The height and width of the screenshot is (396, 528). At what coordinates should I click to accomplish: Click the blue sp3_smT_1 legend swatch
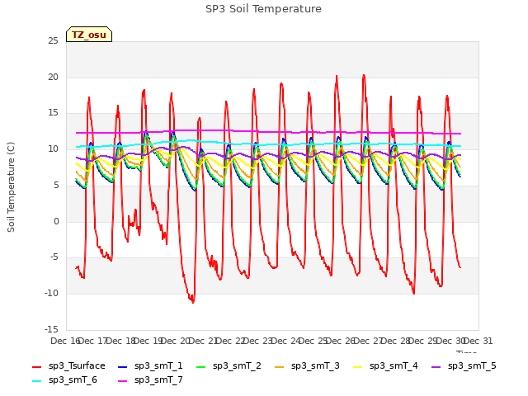pyautogui.click(x=123, y=366)
